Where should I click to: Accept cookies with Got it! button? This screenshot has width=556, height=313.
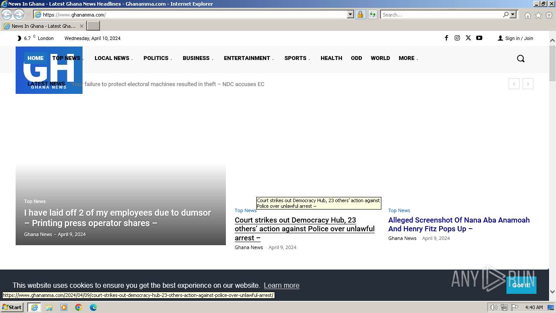point(521,285)
